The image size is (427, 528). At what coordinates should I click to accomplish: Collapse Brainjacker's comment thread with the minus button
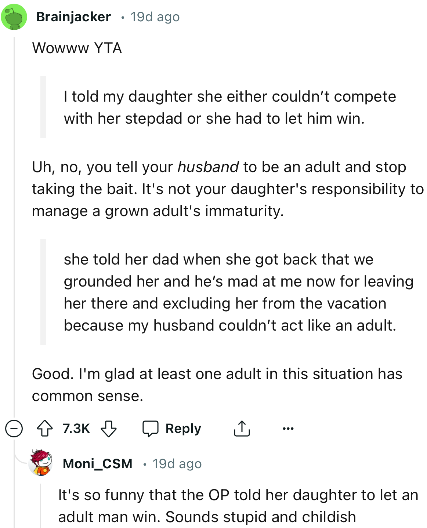14,429
